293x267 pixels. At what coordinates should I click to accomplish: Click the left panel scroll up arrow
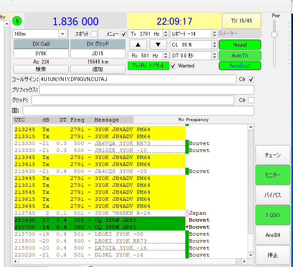pyautogui.click(x=7, y=24)
